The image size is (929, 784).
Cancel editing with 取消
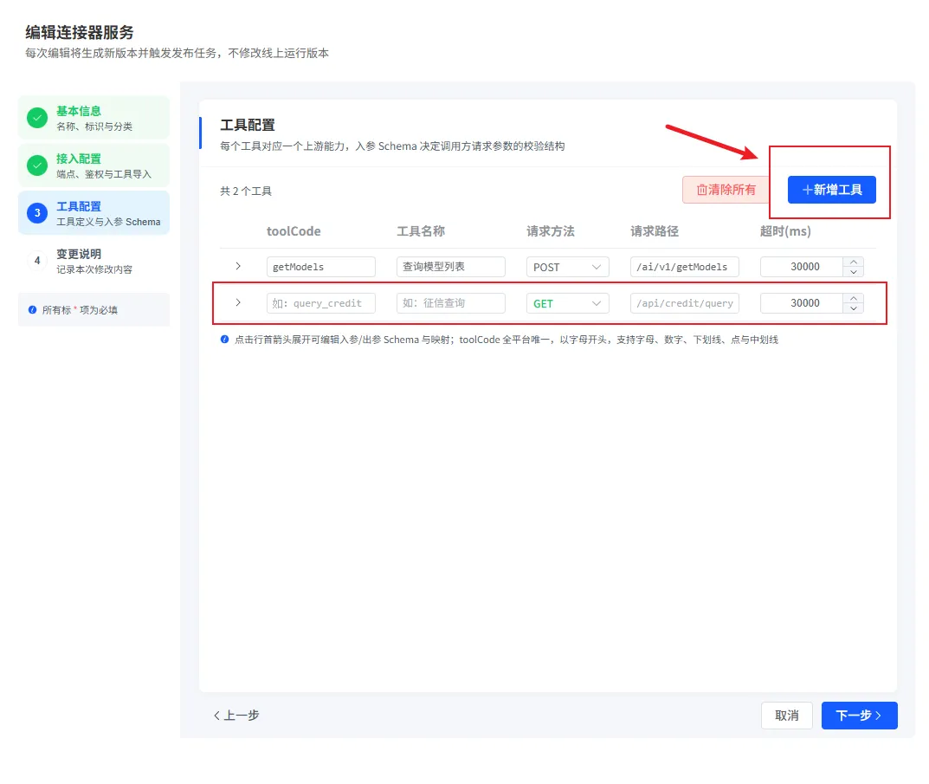click(787, 716)
